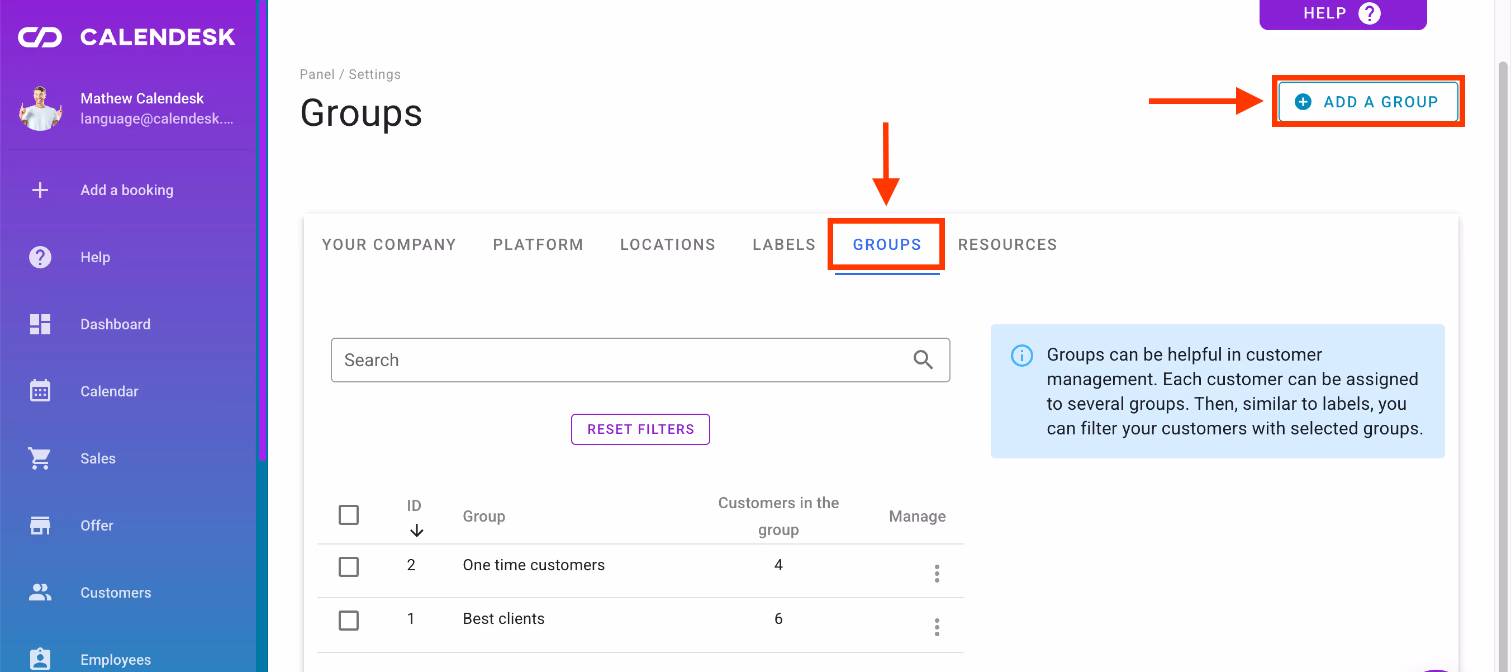The height and width of the screenshot is (672, 1511).
Task: Click the One time customers group name
Action: tap(533, 565)
